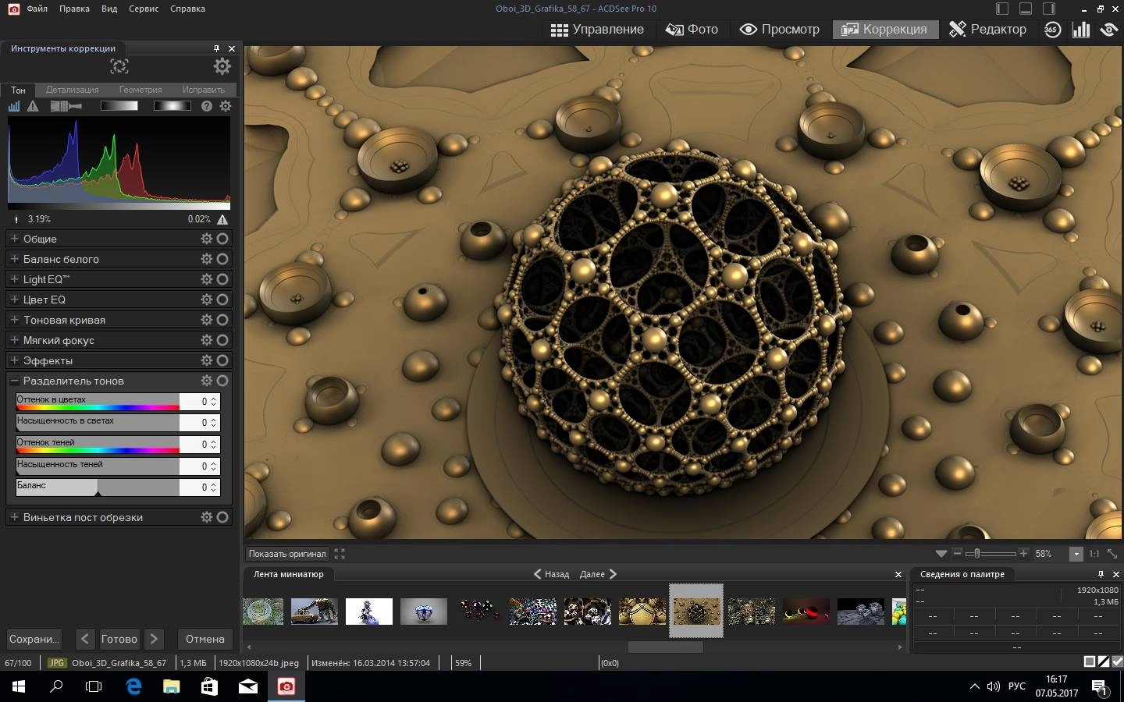1124x702 pixels.
Task: Expand the Общие group
Action: (x=14, y=239)
